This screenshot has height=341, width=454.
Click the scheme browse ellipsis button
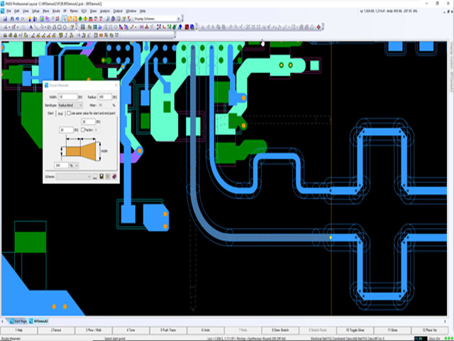[96, 176]
